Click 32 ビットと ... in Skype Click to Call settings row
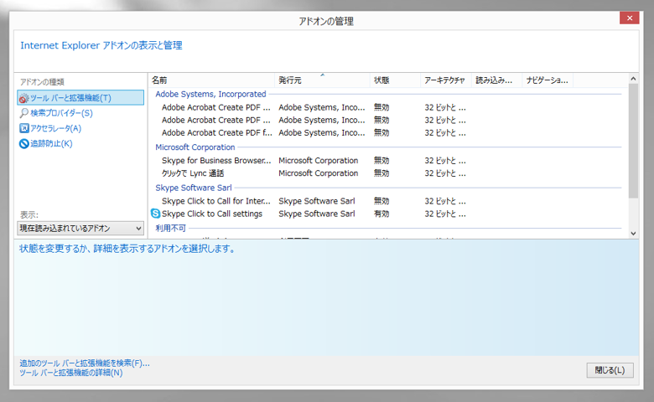Image resolution: width=654 pixels, height=402 pixels. [445, 214]
